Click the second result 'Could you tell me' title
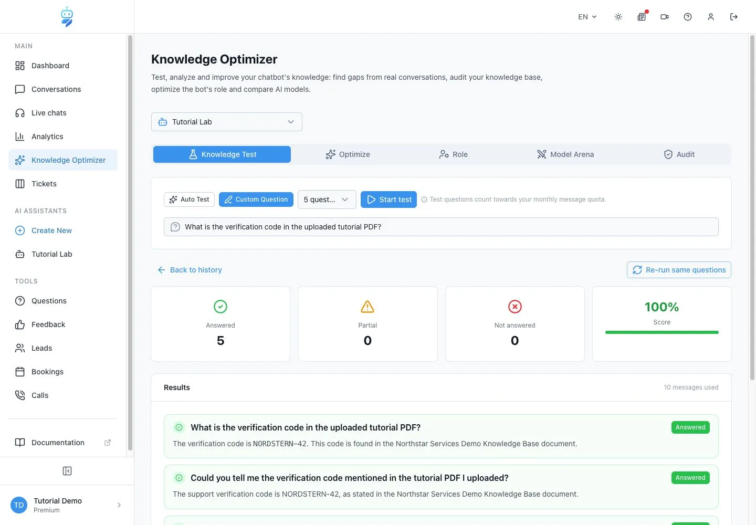Screen dimensions: 756x525 pyautogui.click(x=350, y=478)
